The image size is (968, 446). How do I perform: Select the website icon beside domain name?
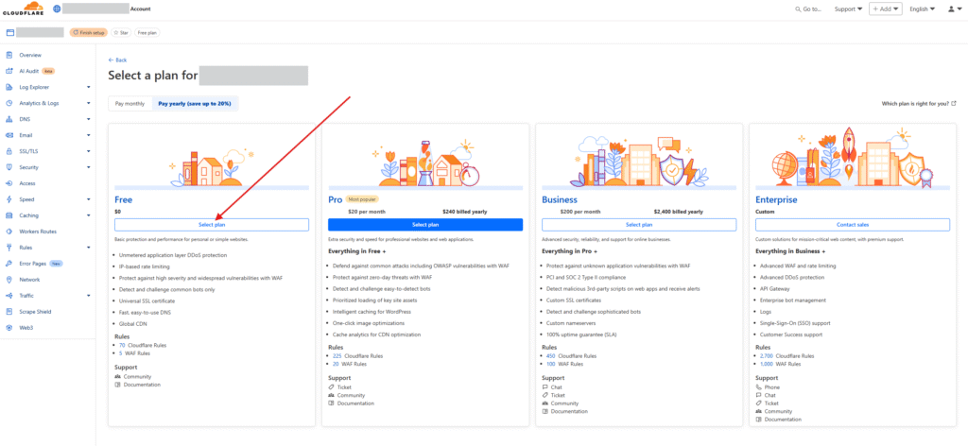coord(9,32)
